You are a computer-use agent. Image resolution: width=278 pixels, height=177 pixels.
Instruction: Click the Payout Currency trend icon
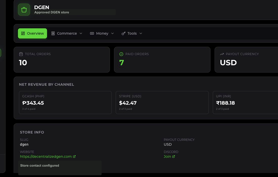click(x=222, y=54)
